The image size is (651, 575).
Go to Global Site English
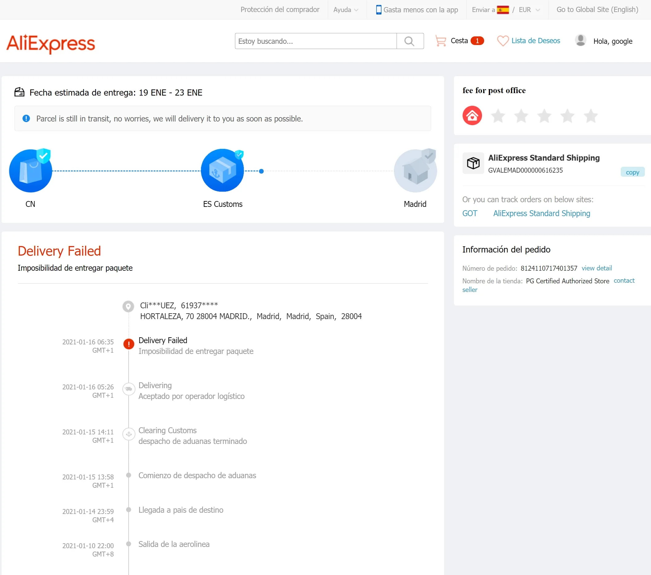click(597, 10)
